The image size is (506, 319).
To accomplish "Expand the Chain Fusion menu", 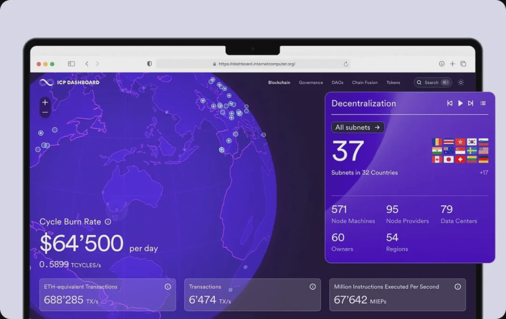I will (x=365, y=83).
